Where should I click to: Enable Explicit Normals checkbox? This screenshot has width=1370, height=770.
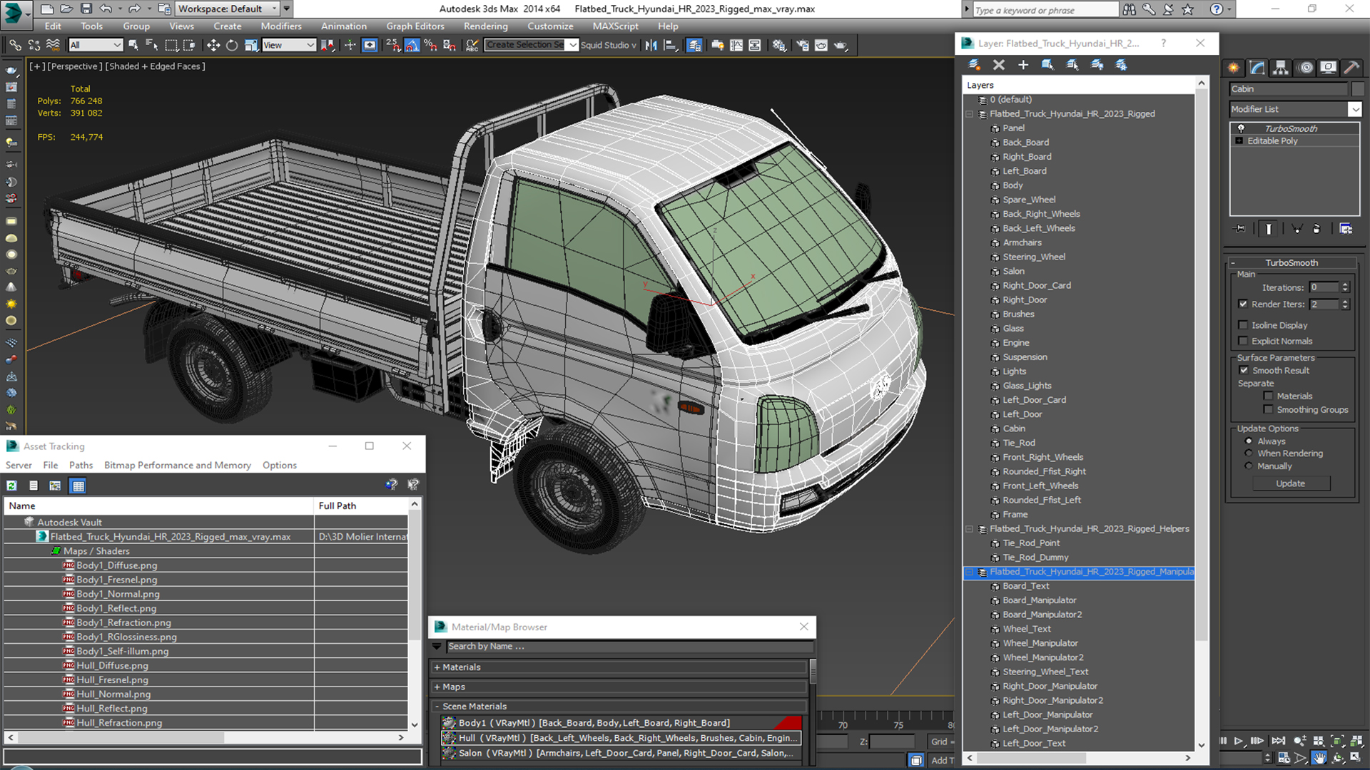(x=1243, y=341)
